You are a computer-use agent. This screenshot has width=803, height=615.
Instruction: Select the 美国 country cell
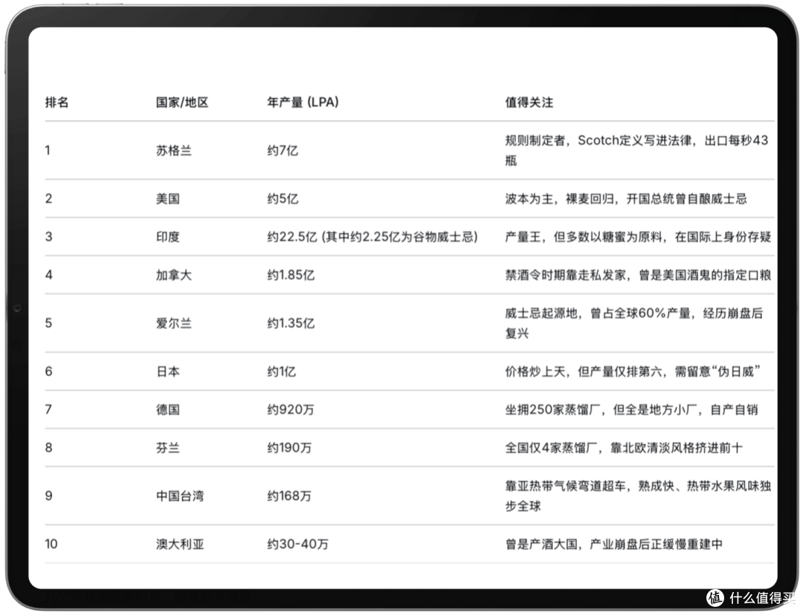(168, 198)
